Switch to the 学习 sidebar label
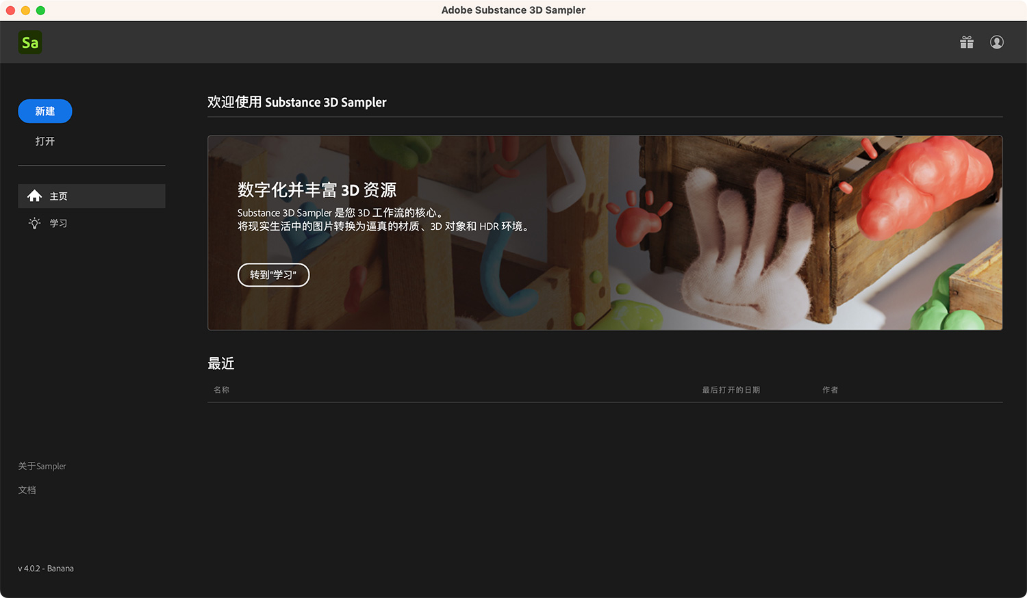 coord(58,223)
